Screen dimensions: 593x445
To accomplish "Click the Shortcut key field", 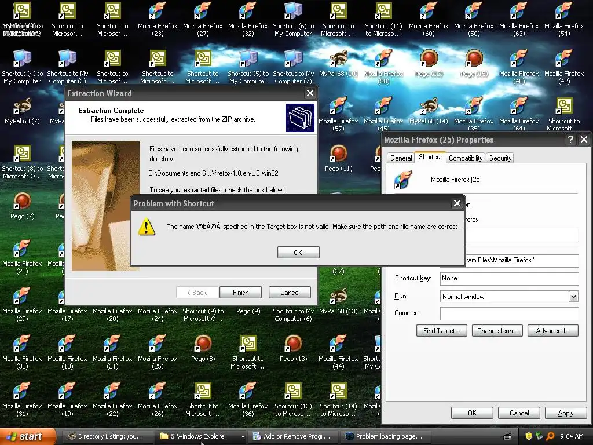I will click(x=509, y=279).
